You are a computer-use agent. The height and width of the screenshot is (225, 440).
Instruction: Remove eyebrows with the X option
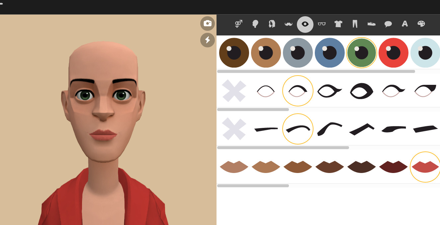click(x=234, y=129)
